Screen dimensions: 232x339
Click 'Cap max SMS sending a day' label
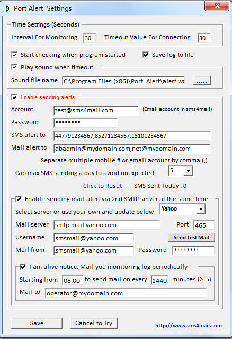tap(85, 173)
